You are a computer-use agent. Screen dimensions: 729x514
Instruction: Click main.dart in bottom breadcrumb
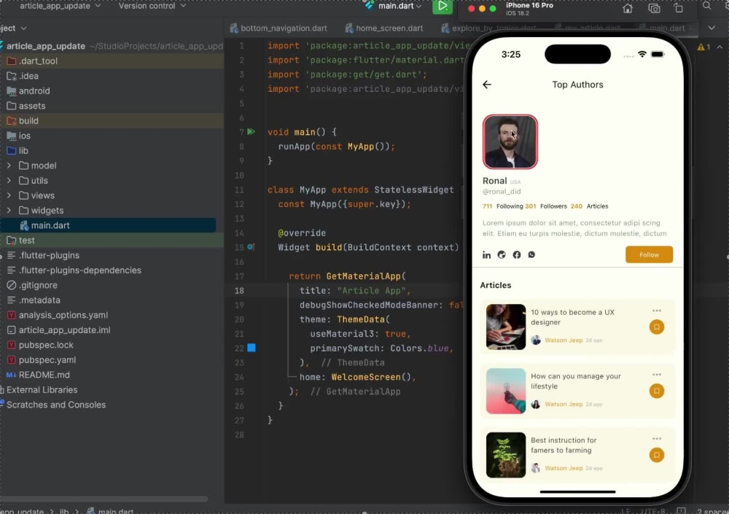110,511
